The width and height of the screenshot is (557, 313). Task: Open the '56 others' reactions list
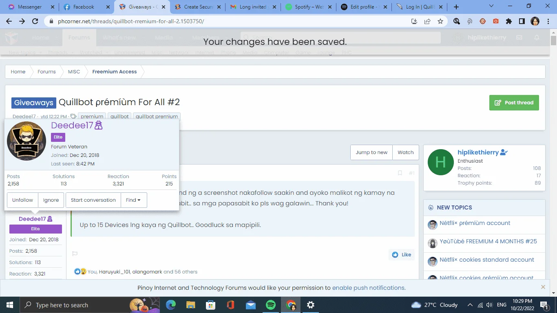pyautogui.click(x=186, y=272)
